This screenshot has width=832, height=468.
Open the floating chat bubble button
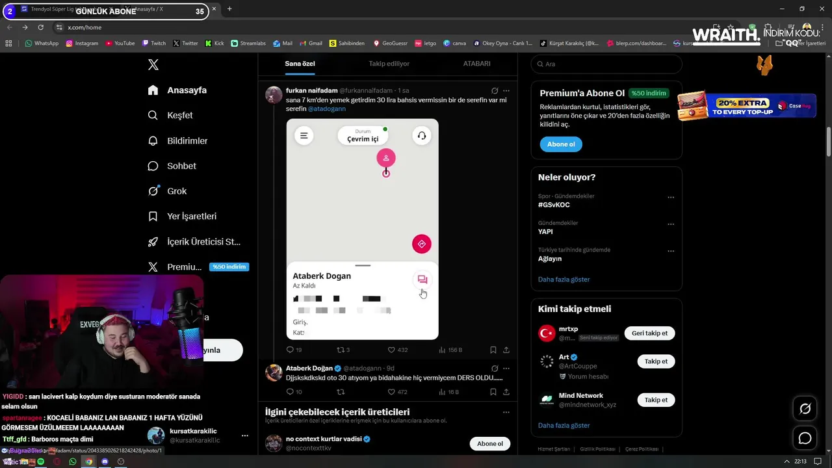(x=805, y=438)
